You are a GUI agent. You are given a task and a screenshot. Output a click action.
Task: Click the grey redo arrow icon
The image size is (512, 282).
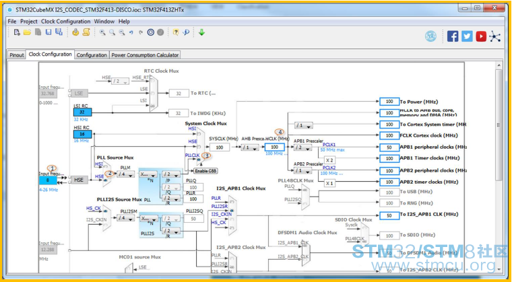click(141, 32)
